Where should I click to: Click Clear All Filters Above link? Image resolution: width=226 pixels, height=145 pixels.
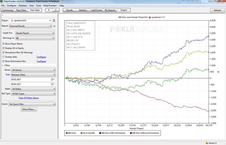[29, 98]
